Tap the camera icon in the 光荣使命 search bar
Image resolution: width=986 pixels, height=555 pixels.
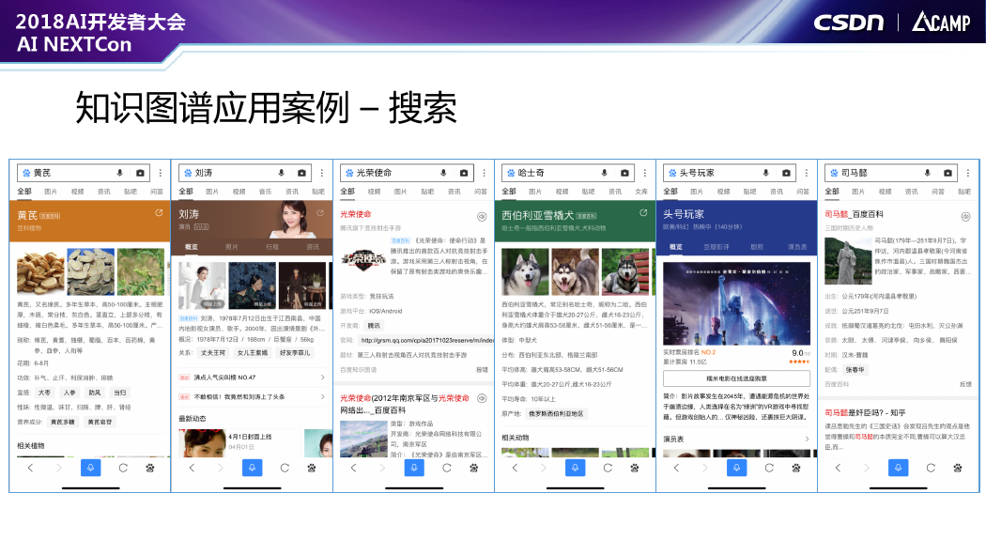[464, 173]
